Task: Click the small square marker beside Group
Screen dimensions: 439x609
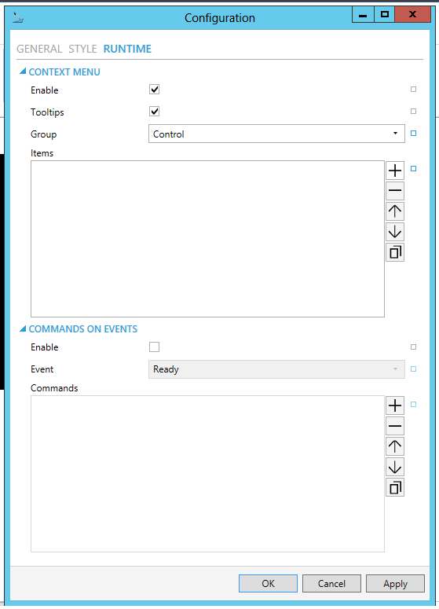Action: click(x=413, y=134)
